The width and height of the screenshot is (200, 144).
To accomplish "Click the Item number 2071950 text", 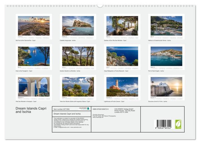I will tap(61, 109).
